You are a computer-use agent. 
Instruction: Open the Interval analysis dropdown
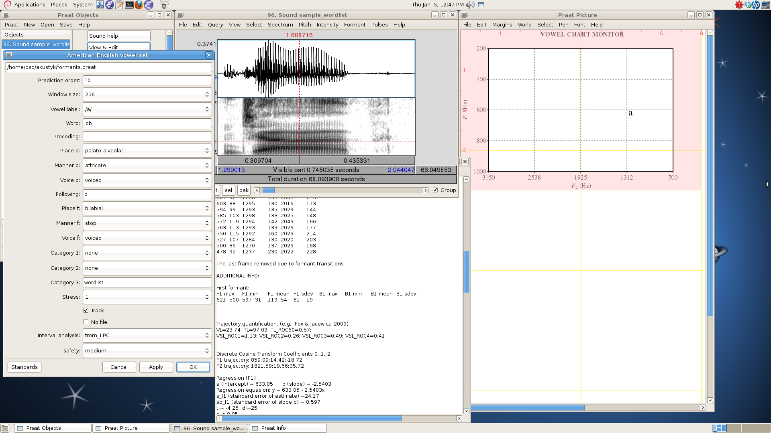147,336
